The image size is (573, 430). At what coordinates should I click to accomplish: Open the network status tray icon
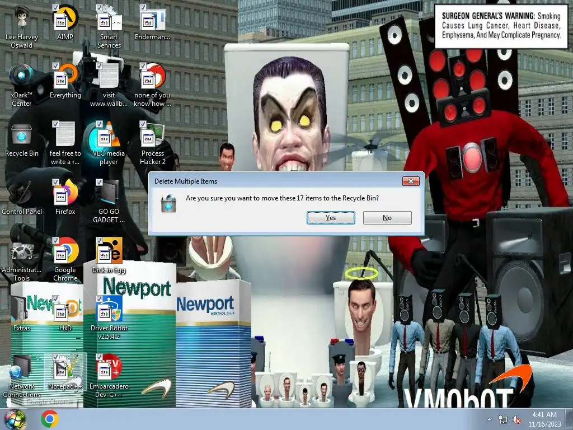point(503,420)
